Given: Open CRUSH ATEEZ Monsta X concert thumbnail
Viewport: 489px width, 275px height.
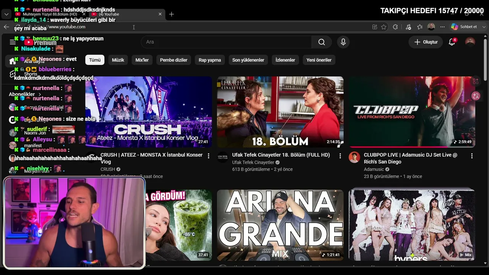Looking at the screenshot, I should click(149, 112).
